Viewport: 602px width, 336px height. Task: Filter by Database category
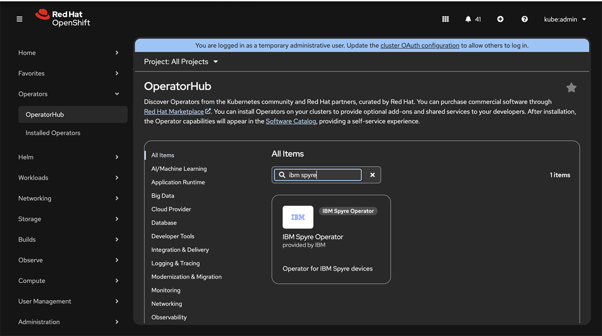(x=164, y=223)
